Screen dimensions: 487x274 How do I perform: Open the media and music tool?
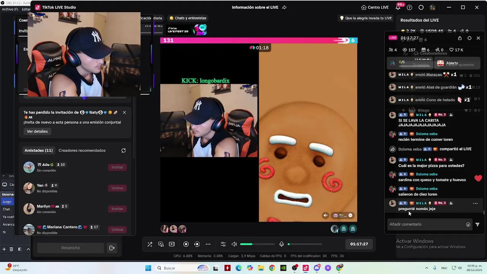[161, 244]
